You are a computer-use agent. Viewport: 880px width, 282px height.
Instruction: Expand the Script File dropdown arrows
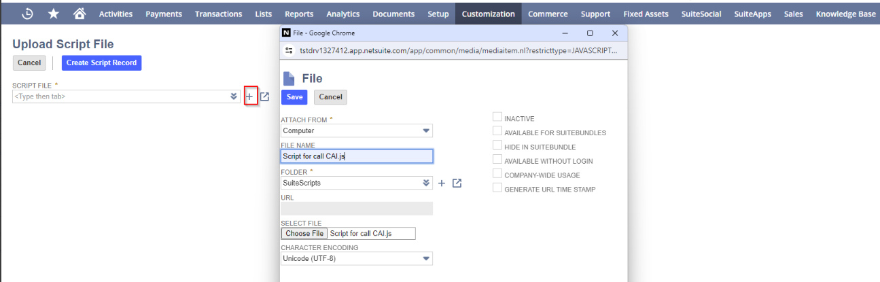point(234,96)
